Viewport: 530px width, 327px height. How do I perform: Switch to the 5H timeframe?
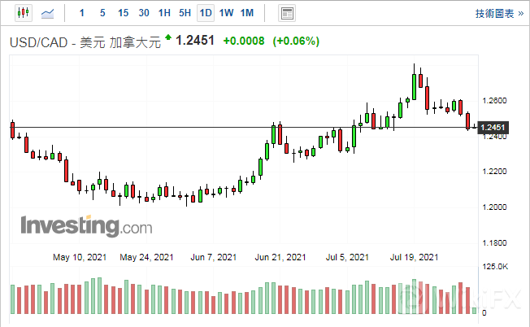[185, 13]
